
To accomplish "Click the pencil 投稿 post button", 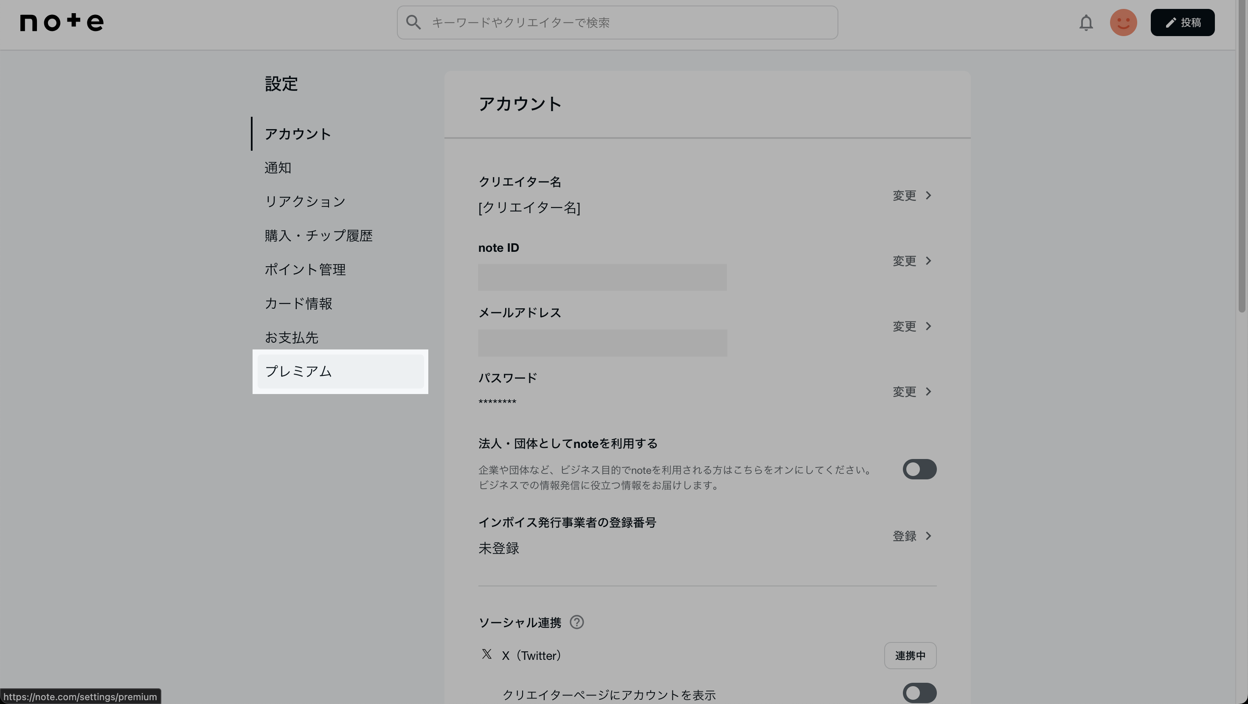I will (1182, 23).
